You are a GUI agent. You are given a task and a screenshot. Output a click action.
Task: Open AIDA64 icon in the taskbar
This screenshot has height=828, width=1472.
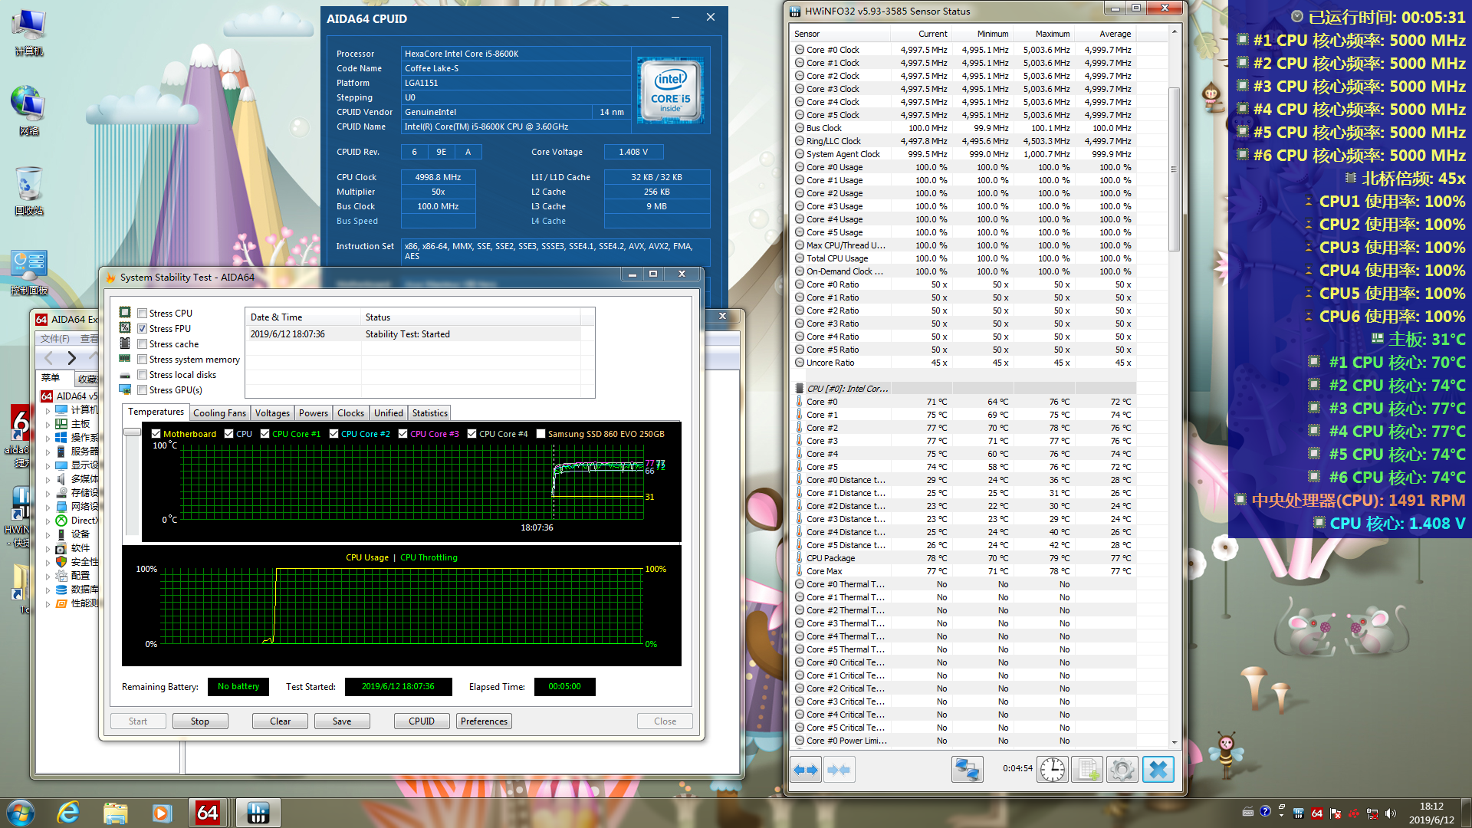[208, 813]
